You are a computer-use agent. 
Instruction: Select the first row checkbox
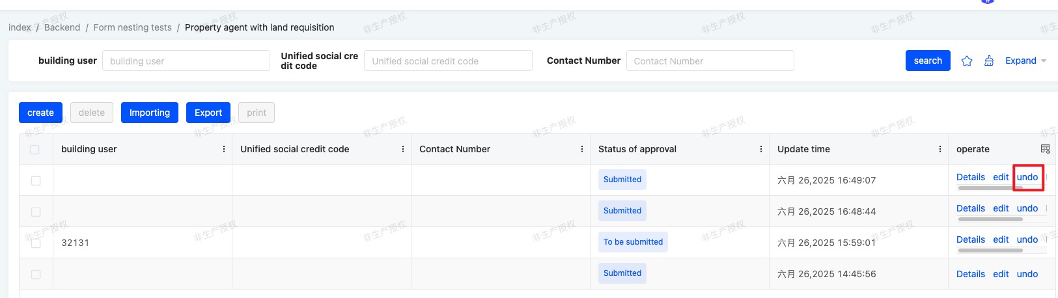36,181
